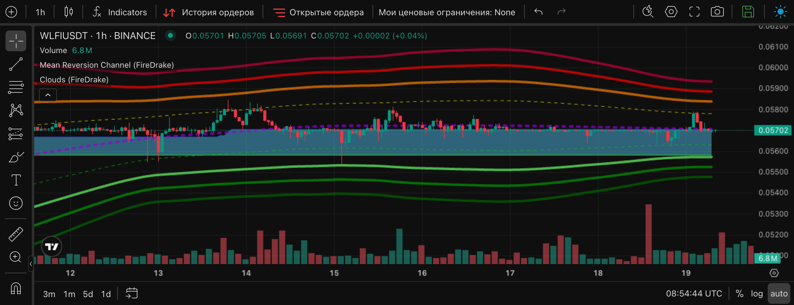This screenshot has height=305, width=794.
Task: Set range to 1d
Action: click(x=106, y=294)
